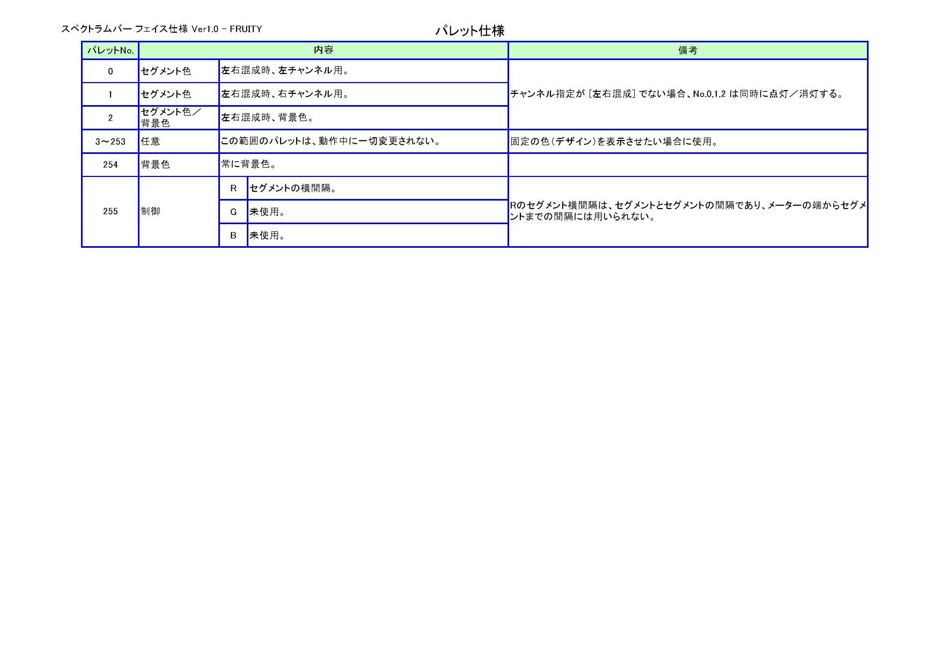Click the 左右混成時、右チャンネル用。 cell
This screenshot has width=941, height=665.
pyautogui.click(x=363, y=94)
